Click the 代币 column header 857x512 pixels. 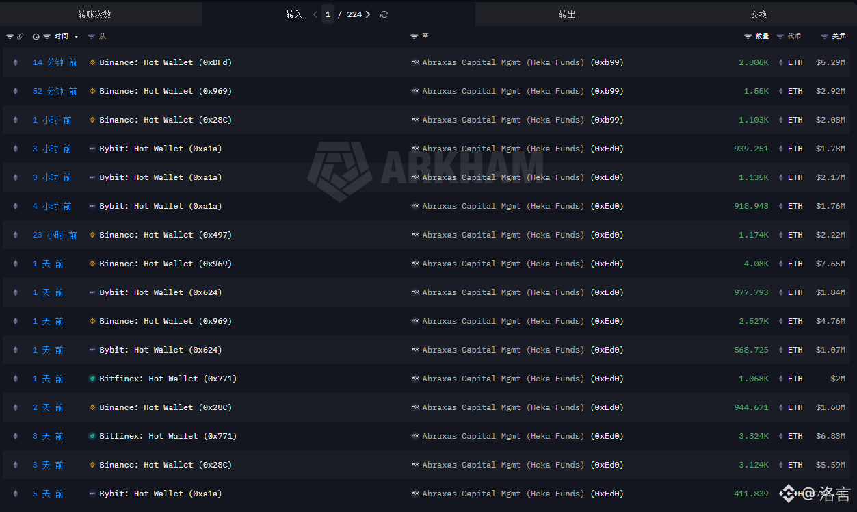[x=794, y=36]
